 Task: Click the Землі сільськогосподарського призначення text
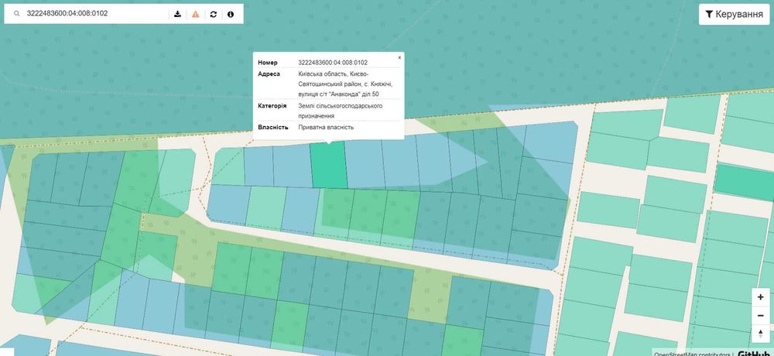click(x=340, y=111)
